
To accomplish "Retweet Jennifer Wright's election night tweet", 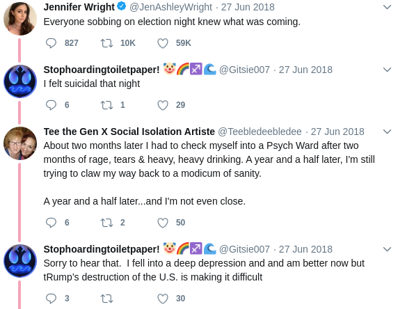I will pyautogui.click(x=106, y=43).
